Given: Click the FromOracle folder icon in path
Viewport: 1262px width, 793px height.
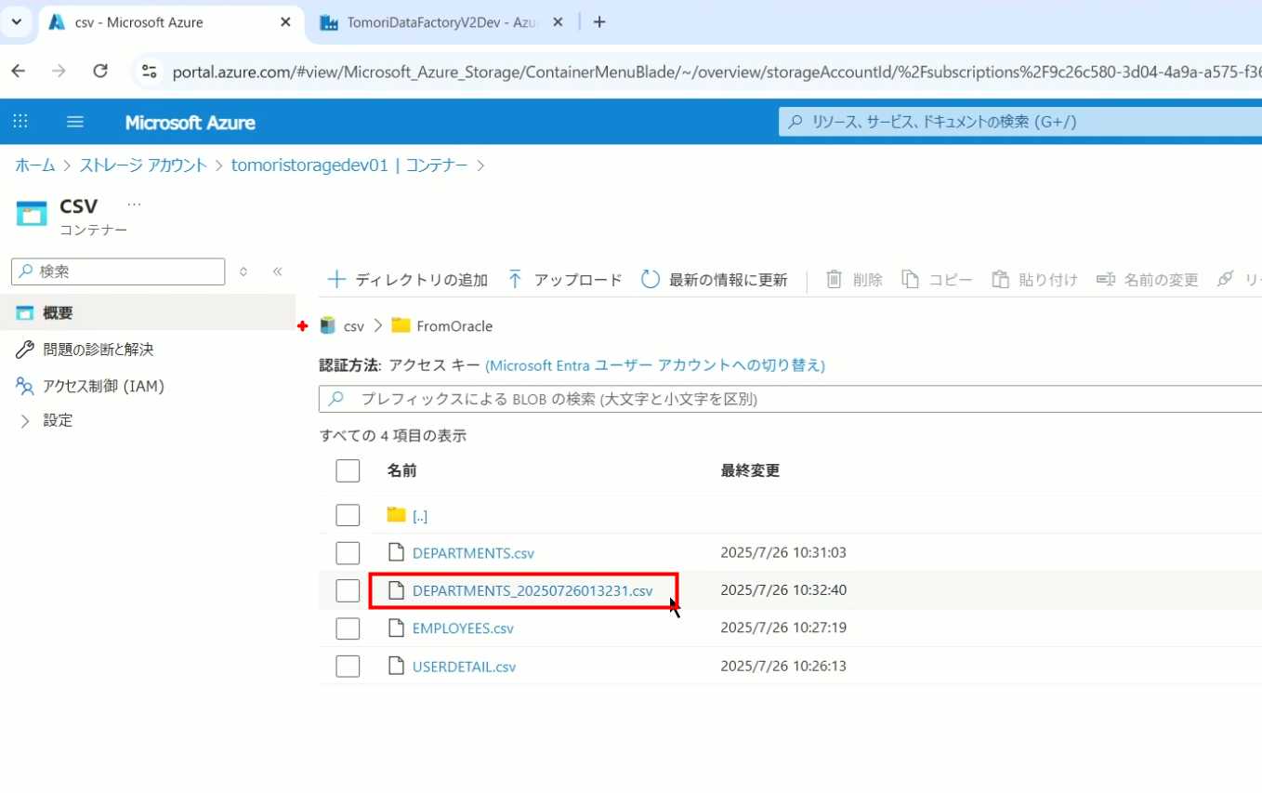Looking at the screenshot, I should point(401,325).
